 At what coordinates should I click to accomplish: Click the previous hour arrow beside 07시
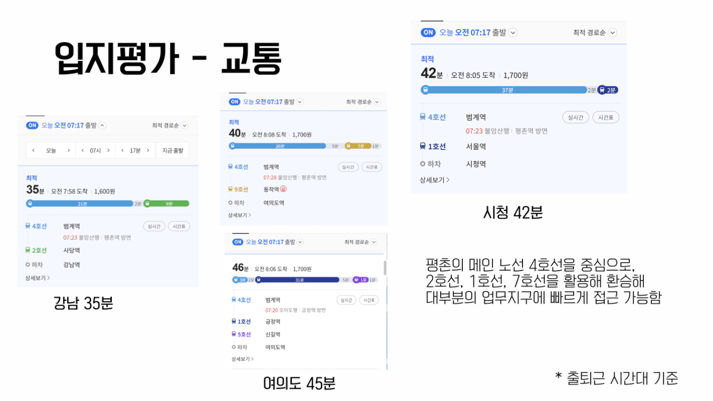pyautogui.click(x=82, y=150)
